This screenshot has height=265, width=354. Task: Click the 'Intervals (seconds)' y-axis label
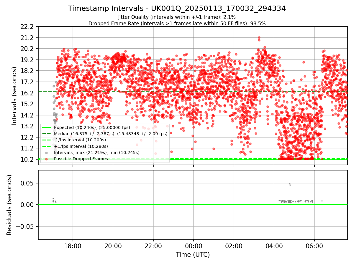pyautogui.click(x=14, y=96)
